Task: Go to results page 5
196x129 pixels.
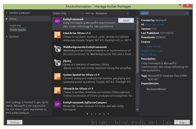Action: pyautogui.click(x=104, y=114)
